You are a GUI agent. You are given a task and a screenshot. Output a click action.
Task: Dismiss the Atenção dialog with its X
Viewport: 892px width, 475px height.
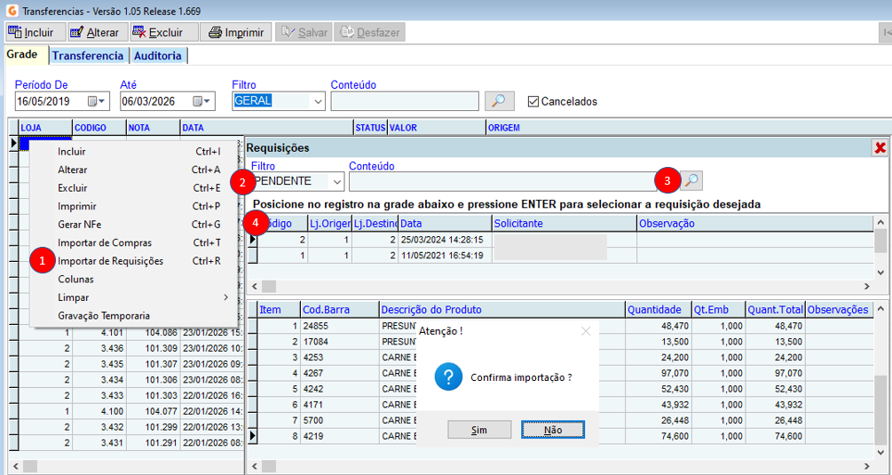click(585, 331)
